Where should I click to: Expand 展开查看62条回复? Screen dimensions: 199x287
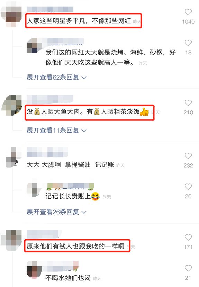56,77
